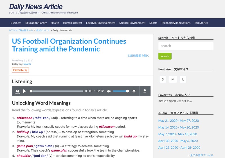225x158 pixels.
Task: Play the listening audio
Action: 24,91
